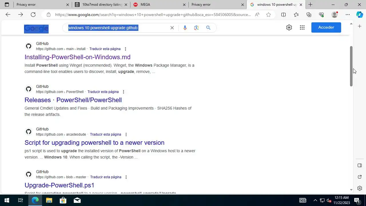
Task: Go forward to the next page
Action: point(21,15)
